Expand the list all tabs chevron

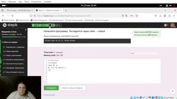165,10
